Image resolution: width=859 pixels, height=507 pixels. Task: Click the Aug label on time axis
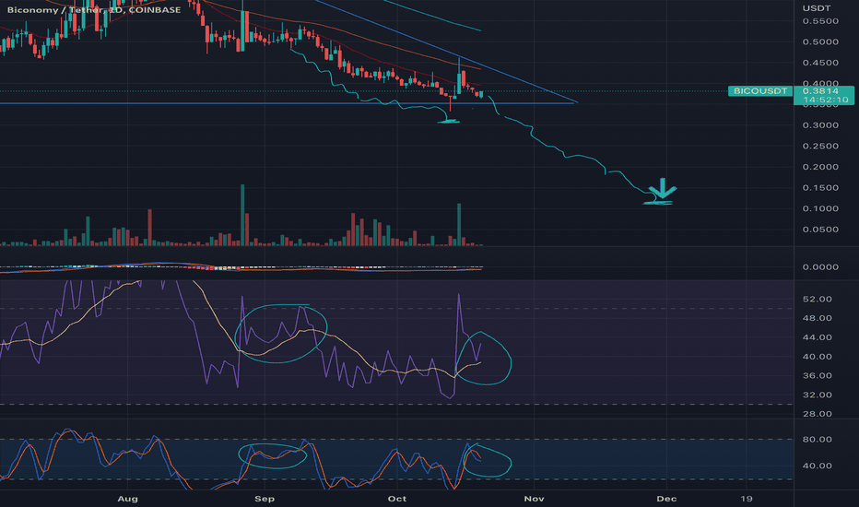click(127, 498)
